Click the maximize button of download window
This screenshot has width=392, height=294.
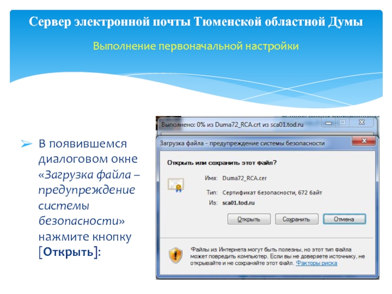coord(343,122)
